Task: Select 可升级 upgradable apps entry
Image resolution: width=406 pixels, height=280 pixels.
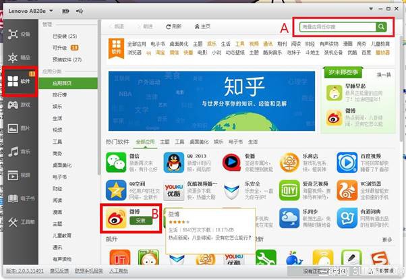Action: (x=65, y=48)
